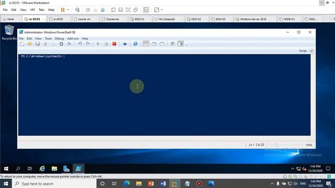This screenshot has height=188, width=335.
Task: Show script pane on right layout icon
Action: (154, 44)
